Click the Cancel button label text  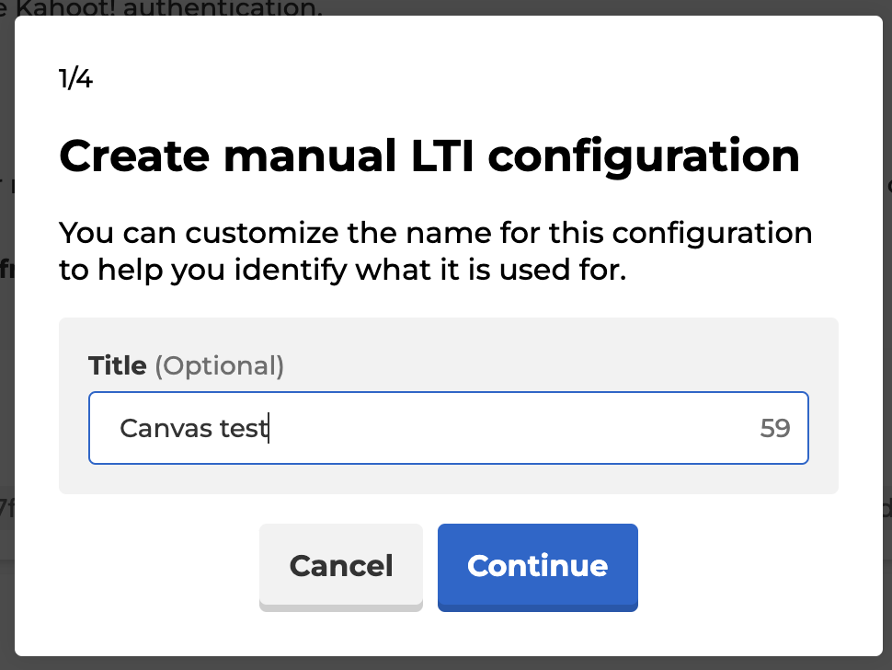point(340,567)
